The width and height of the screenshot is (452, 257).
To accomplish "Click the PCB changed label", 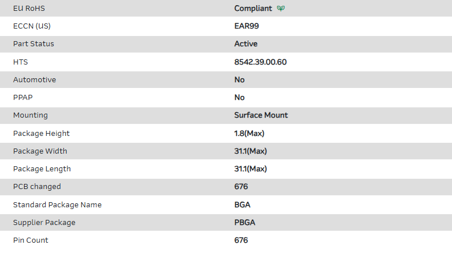I will (37, 187).
